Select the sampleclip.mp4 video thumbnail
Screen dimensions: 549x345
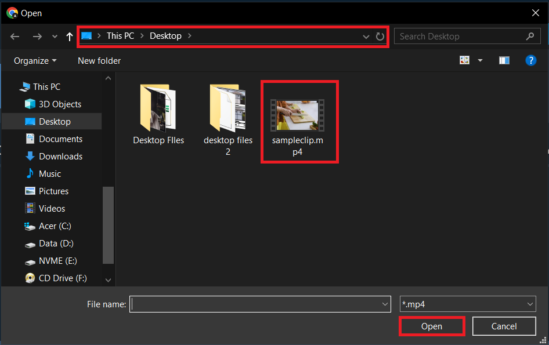(x=299, y=114)
